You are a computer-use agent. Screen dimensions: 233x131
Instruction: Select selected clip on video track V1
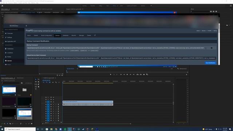[88, 102]
